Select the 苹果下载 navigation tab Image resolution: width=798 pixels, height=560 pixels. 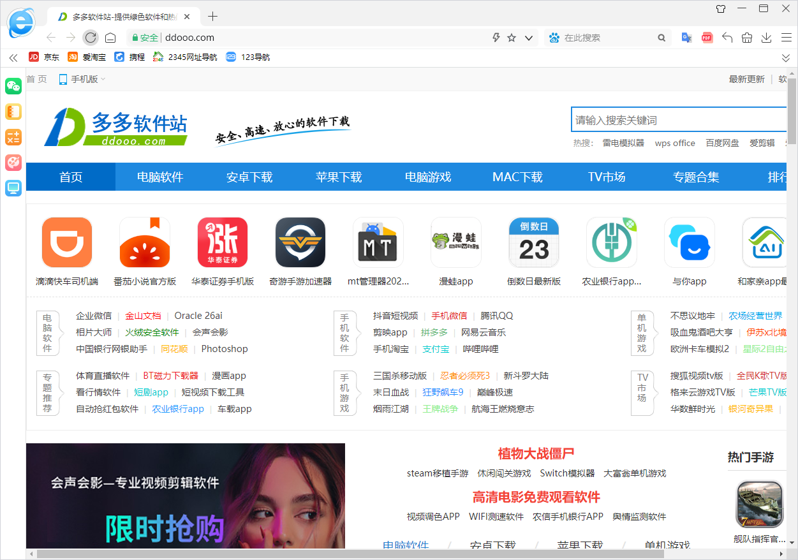coord(339,177)
